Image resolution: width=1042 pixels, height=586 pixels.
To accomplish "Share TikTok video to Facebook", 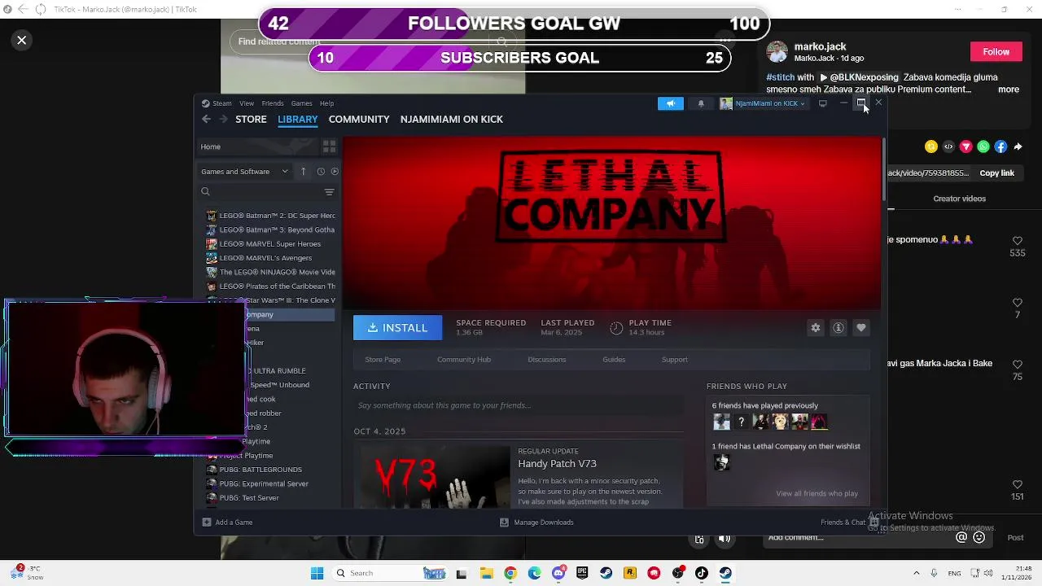I will pos(1000,146).
